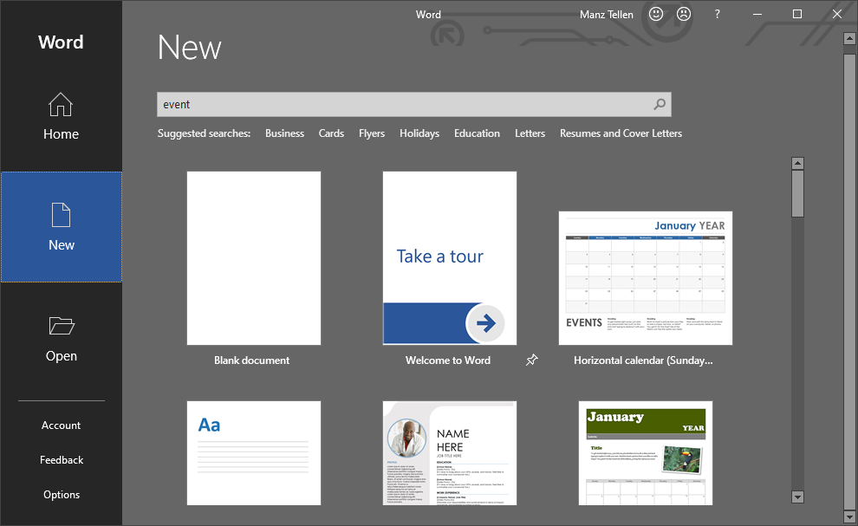Search suggested Business templates
Viewport: 858px width, 526px height.
[x=284, y=133]
